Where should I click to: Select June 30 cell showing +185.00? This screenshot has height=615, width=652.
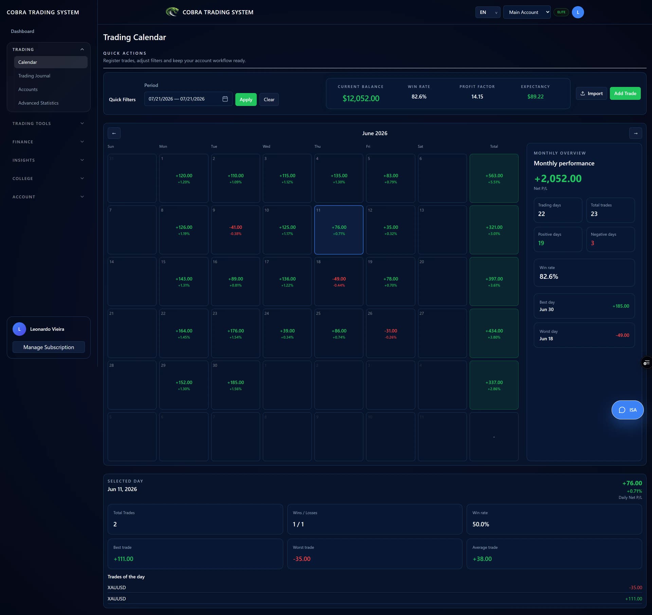point(235,385)
